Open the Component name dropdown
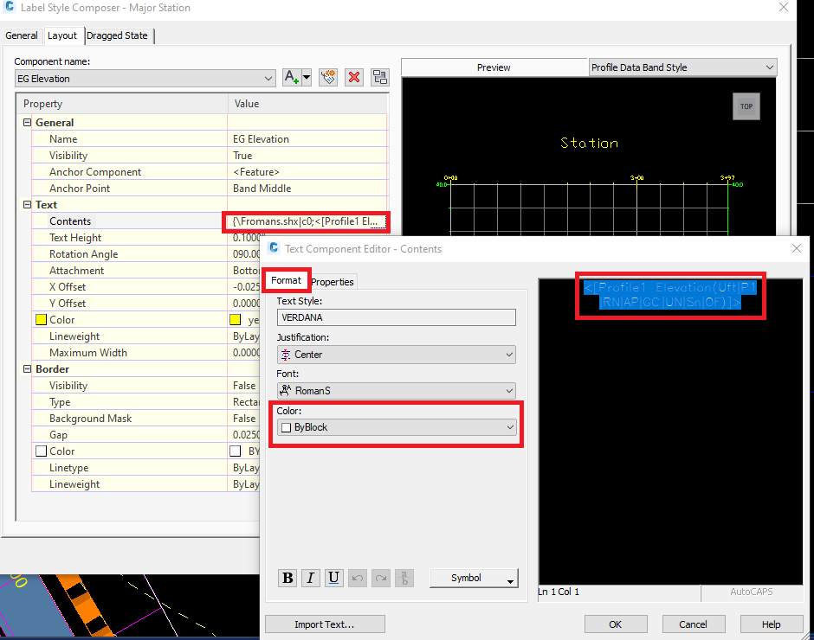This screenshot has width=814, height=640. point(268,78)
